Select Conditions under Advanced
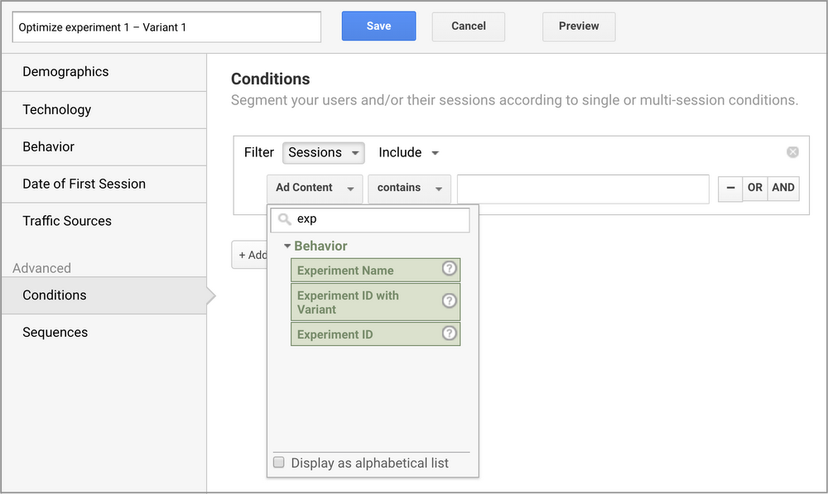828x494 pixels. [x=104, y=295]
